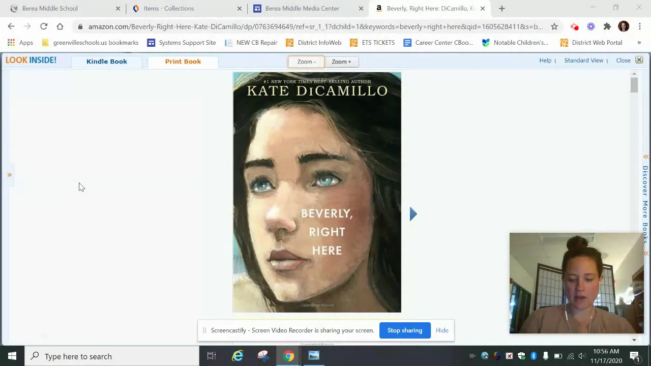Close the Items - Collections tab
This screenshot has height=366, width=651.
240,9
